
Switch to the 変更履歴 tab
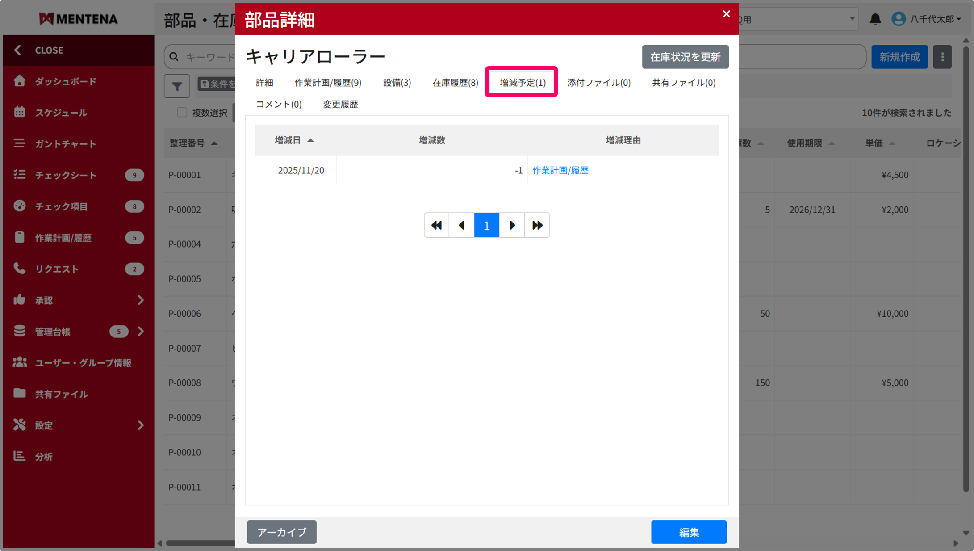pos(340,104)
